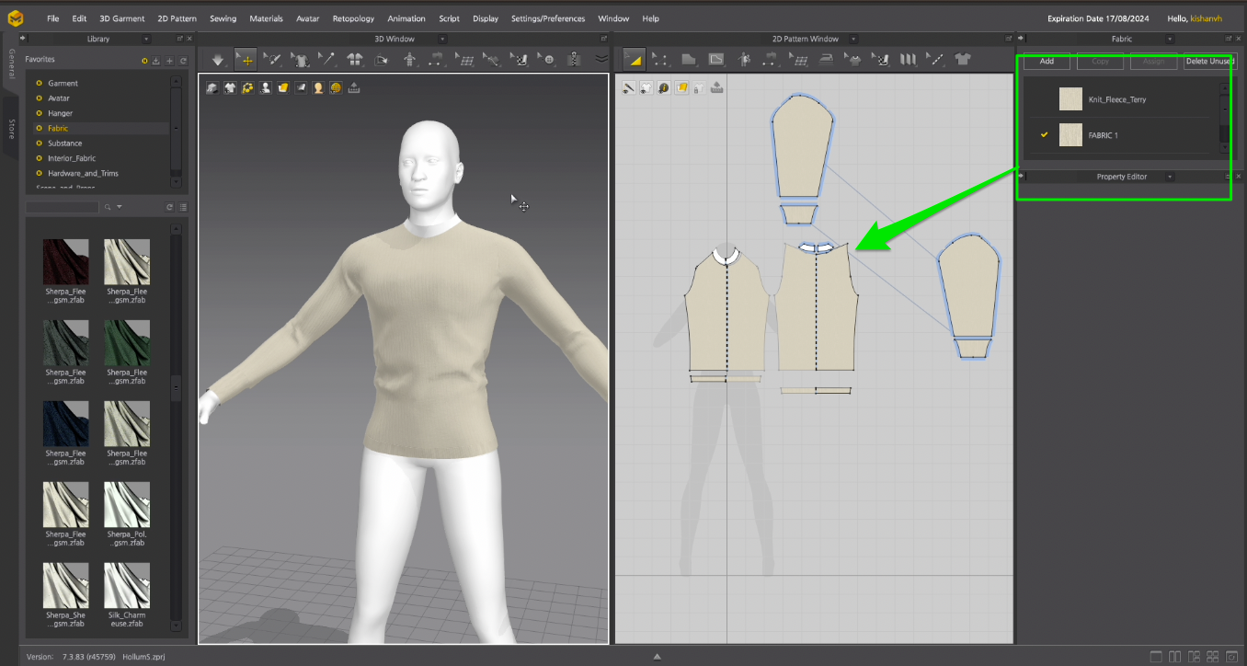Open Library panel dropdown arrow

147,39
